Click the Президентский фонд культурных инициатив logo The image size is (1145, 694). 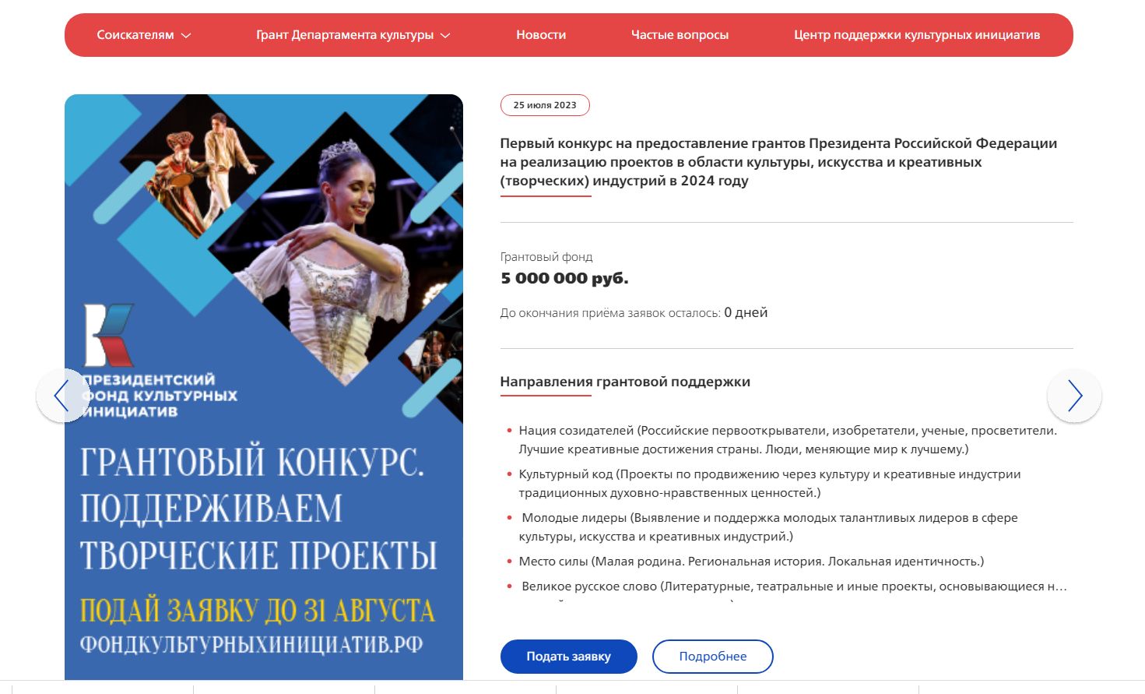[160, 362]
